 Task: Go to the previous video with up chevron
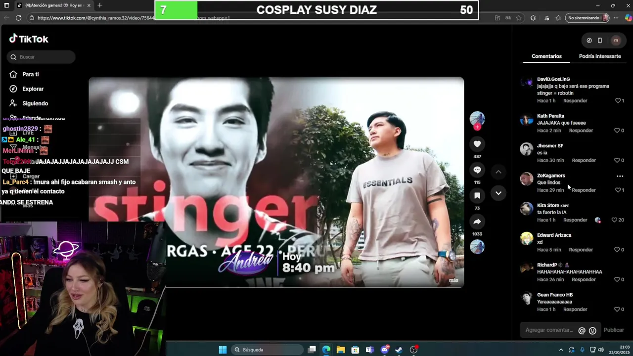(498, 172)
